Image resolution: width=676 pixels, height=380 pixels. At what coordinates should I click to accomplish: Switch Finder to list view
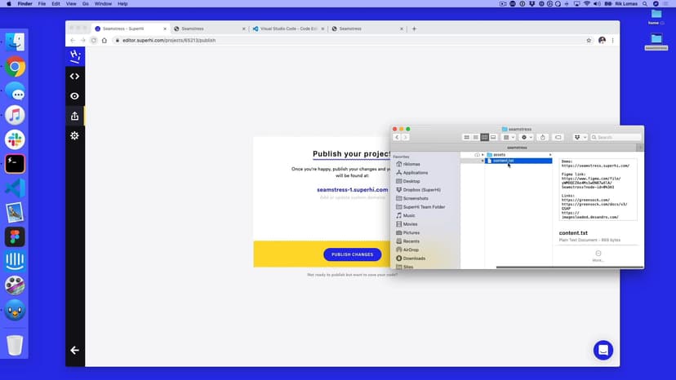(476, 137)
